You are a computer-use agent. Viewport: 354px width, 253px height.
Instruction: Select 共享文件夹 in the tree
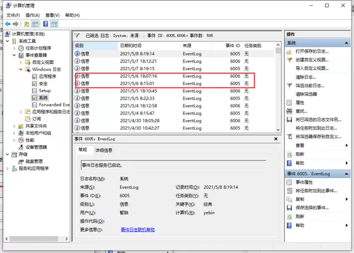pos(36,126)
